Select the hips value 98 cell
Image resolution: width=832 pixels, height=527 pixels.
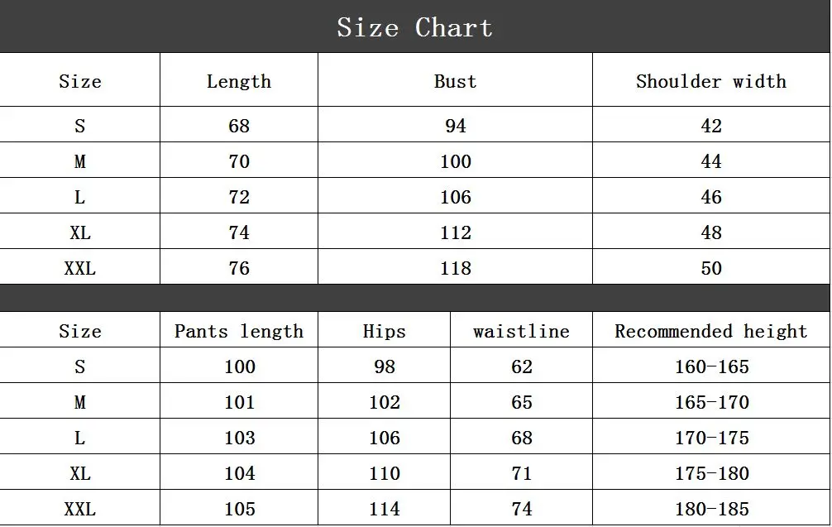point(384,367)
